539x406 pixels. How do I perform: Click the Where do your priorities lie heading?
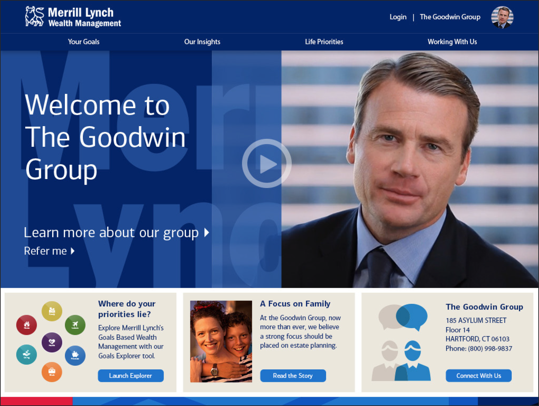[x=127, y=309]
